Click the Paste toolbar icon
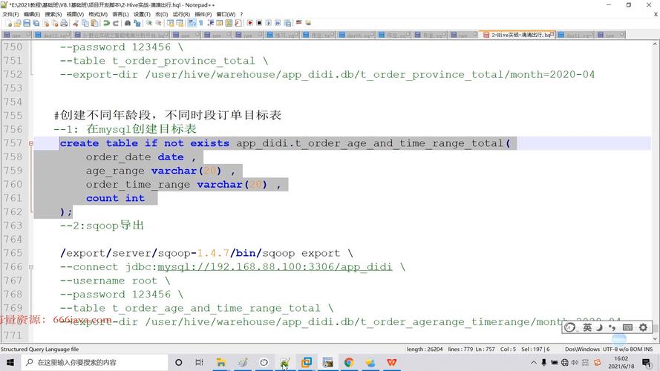This screenshot has height=371, width=660. point(95,23)
